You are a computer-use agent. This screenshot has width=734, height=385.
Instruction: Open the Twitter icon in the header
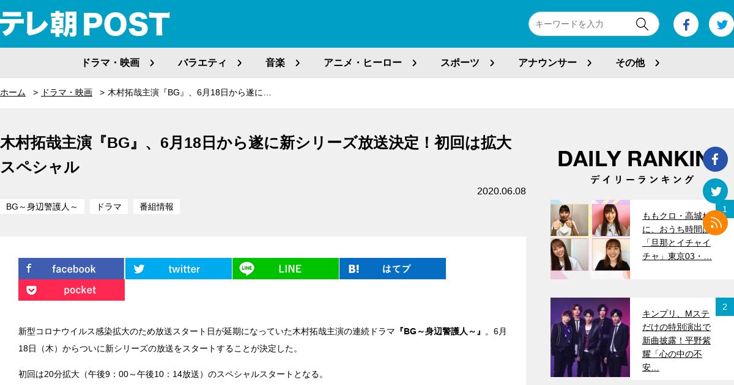(721, 24)
